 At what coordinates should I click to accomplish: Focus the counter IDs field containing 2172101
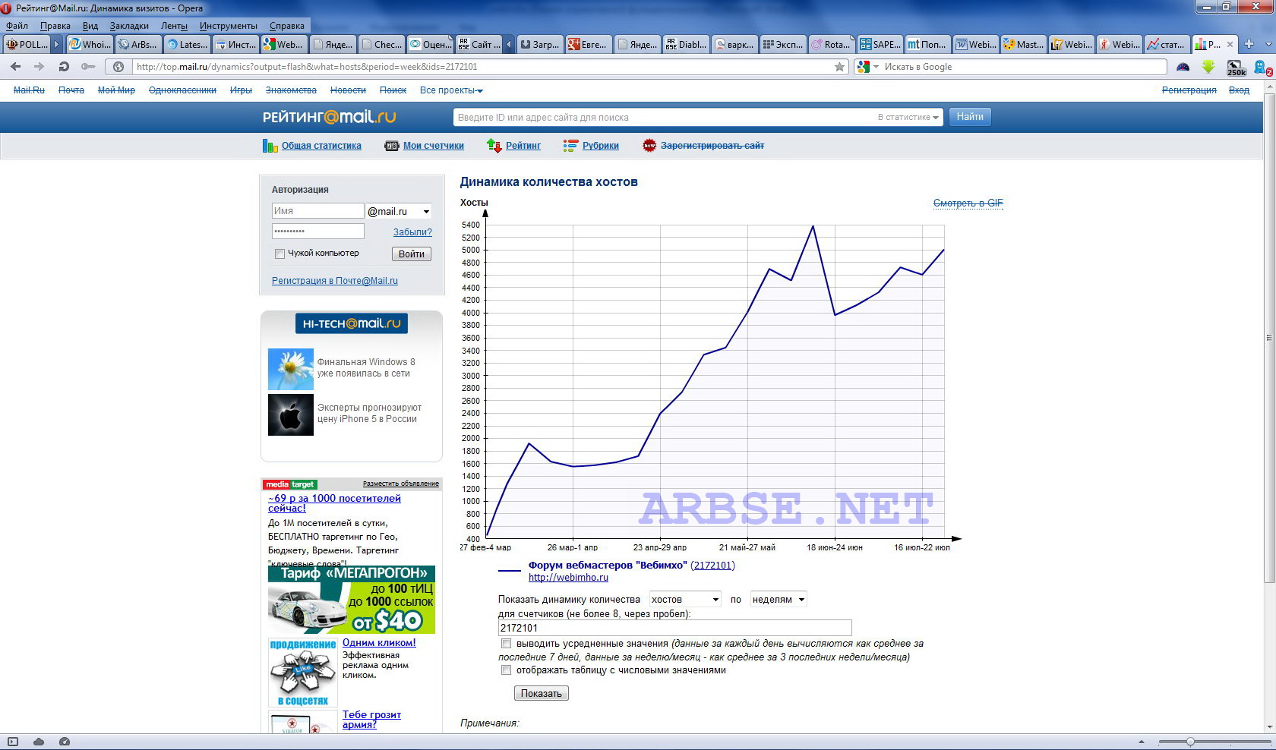pos(675,628)
